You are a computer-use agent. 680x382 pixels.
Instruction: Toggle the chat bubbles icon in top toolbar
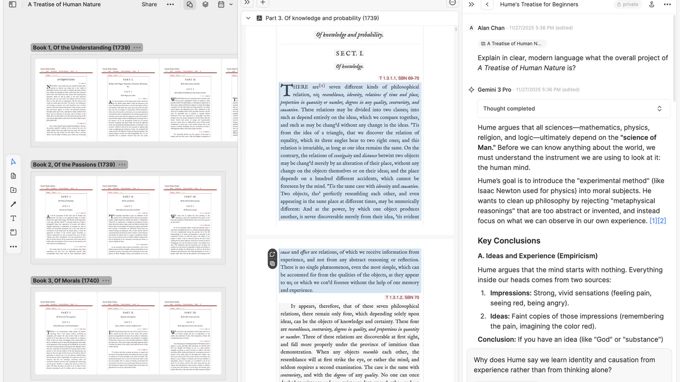coord(189,4)
